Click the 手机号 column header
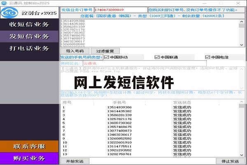The width and height of the screenshot is (247, 165). coord(119,102)
